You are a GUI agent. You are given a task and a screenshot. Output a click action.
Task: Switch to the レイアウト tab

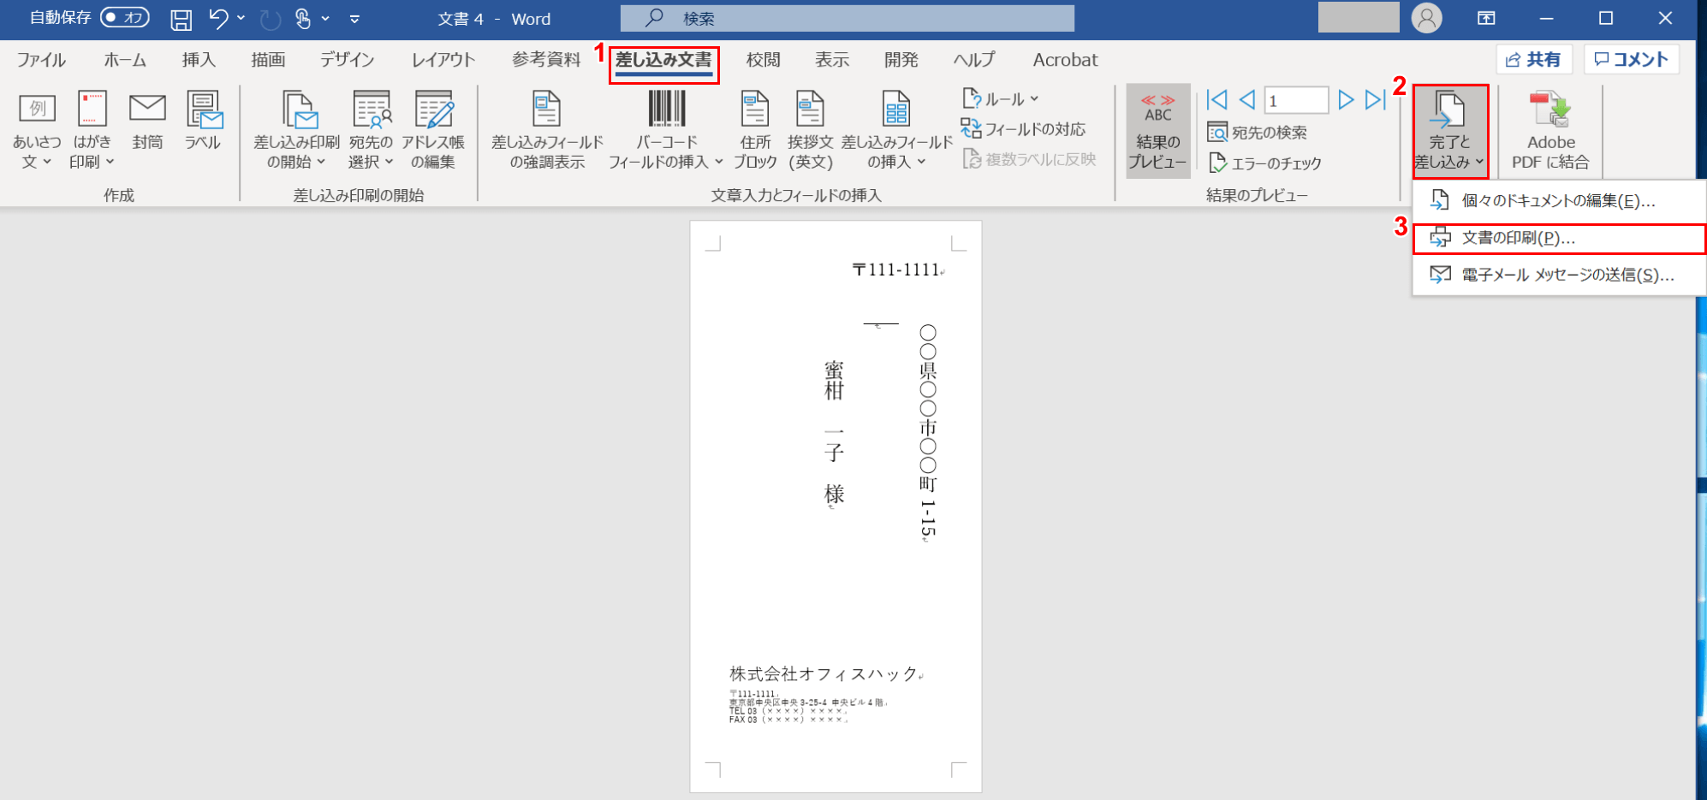coord(443,60)
